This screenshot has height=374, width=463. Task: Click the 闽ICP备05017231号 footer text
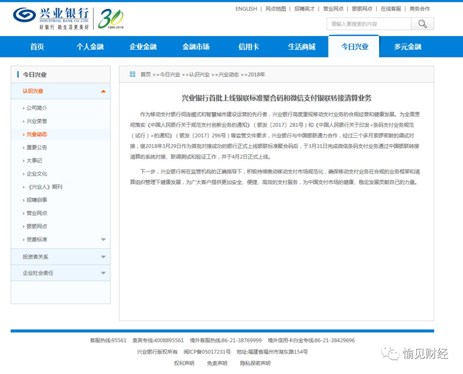click(207, 352)
